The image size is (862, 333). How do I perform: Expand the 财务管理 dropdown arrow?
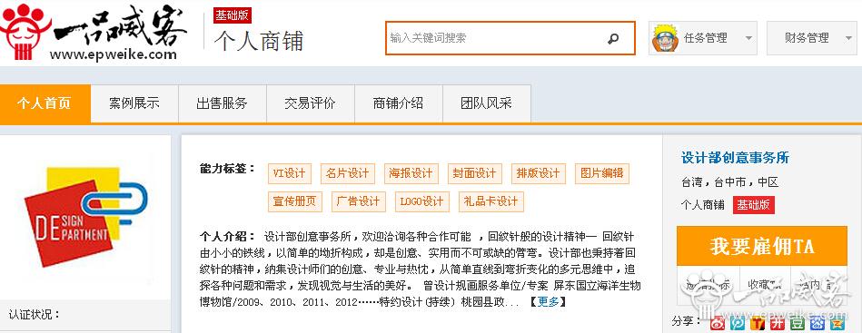(849, 38)
